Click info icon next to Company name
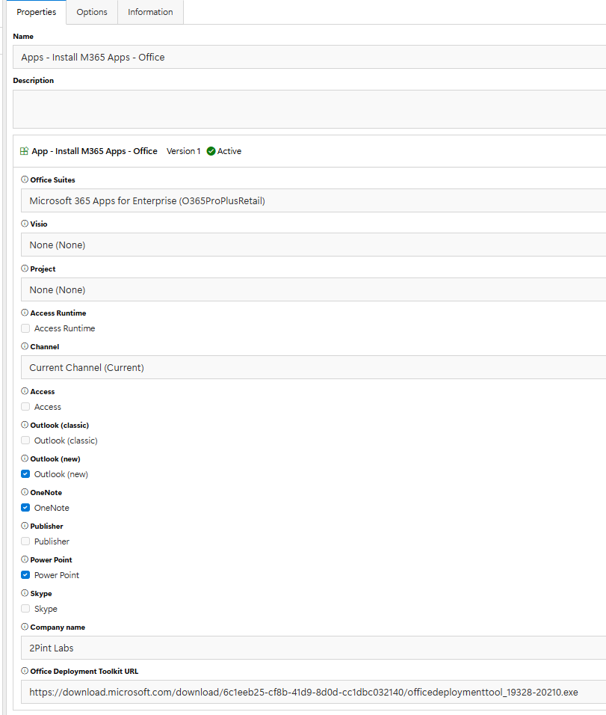Viewport: 606px width, 715px height. click(25, 627)
